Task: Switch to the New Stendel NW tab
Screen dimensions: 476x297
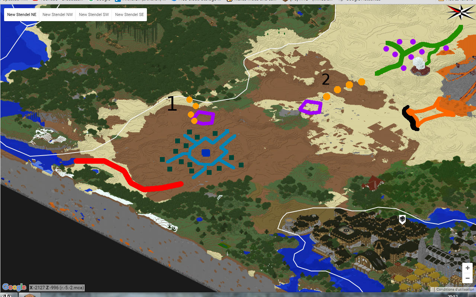Action: pyautogui.click(x=58, y=15)
